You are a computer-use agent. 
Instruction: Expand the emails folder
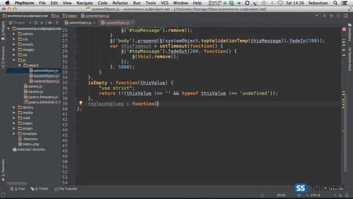[14, 44]
